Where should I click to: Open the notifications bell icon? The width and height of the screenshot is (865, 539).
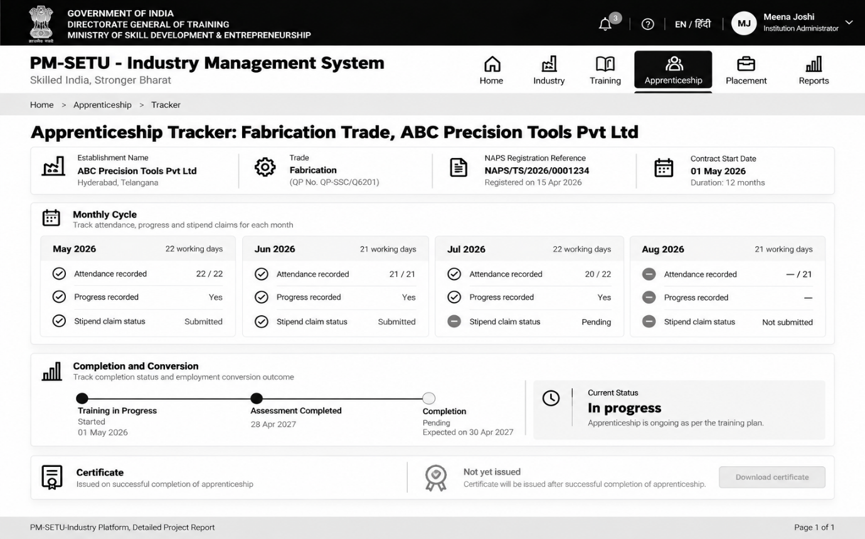(x=605, y=24)
